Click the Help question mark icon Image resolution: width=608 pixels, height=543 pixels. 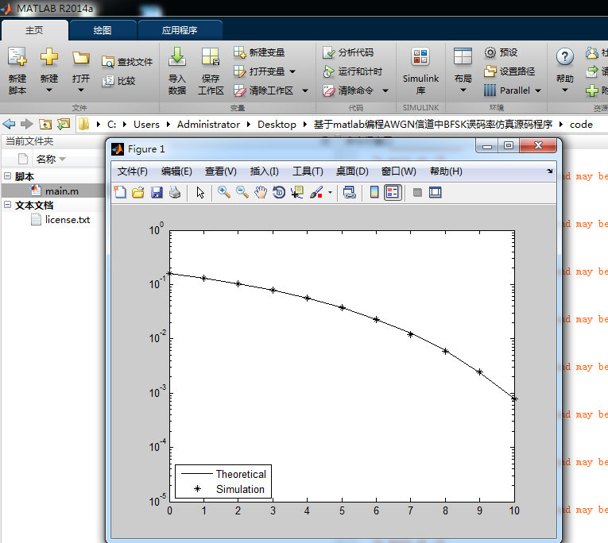(x=565, y=56)
